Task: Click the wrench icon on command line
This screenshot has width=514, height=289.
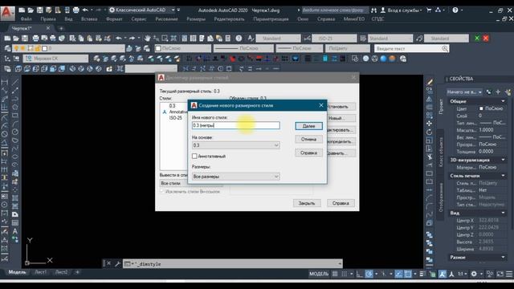Action: click(x=117, y=263)
